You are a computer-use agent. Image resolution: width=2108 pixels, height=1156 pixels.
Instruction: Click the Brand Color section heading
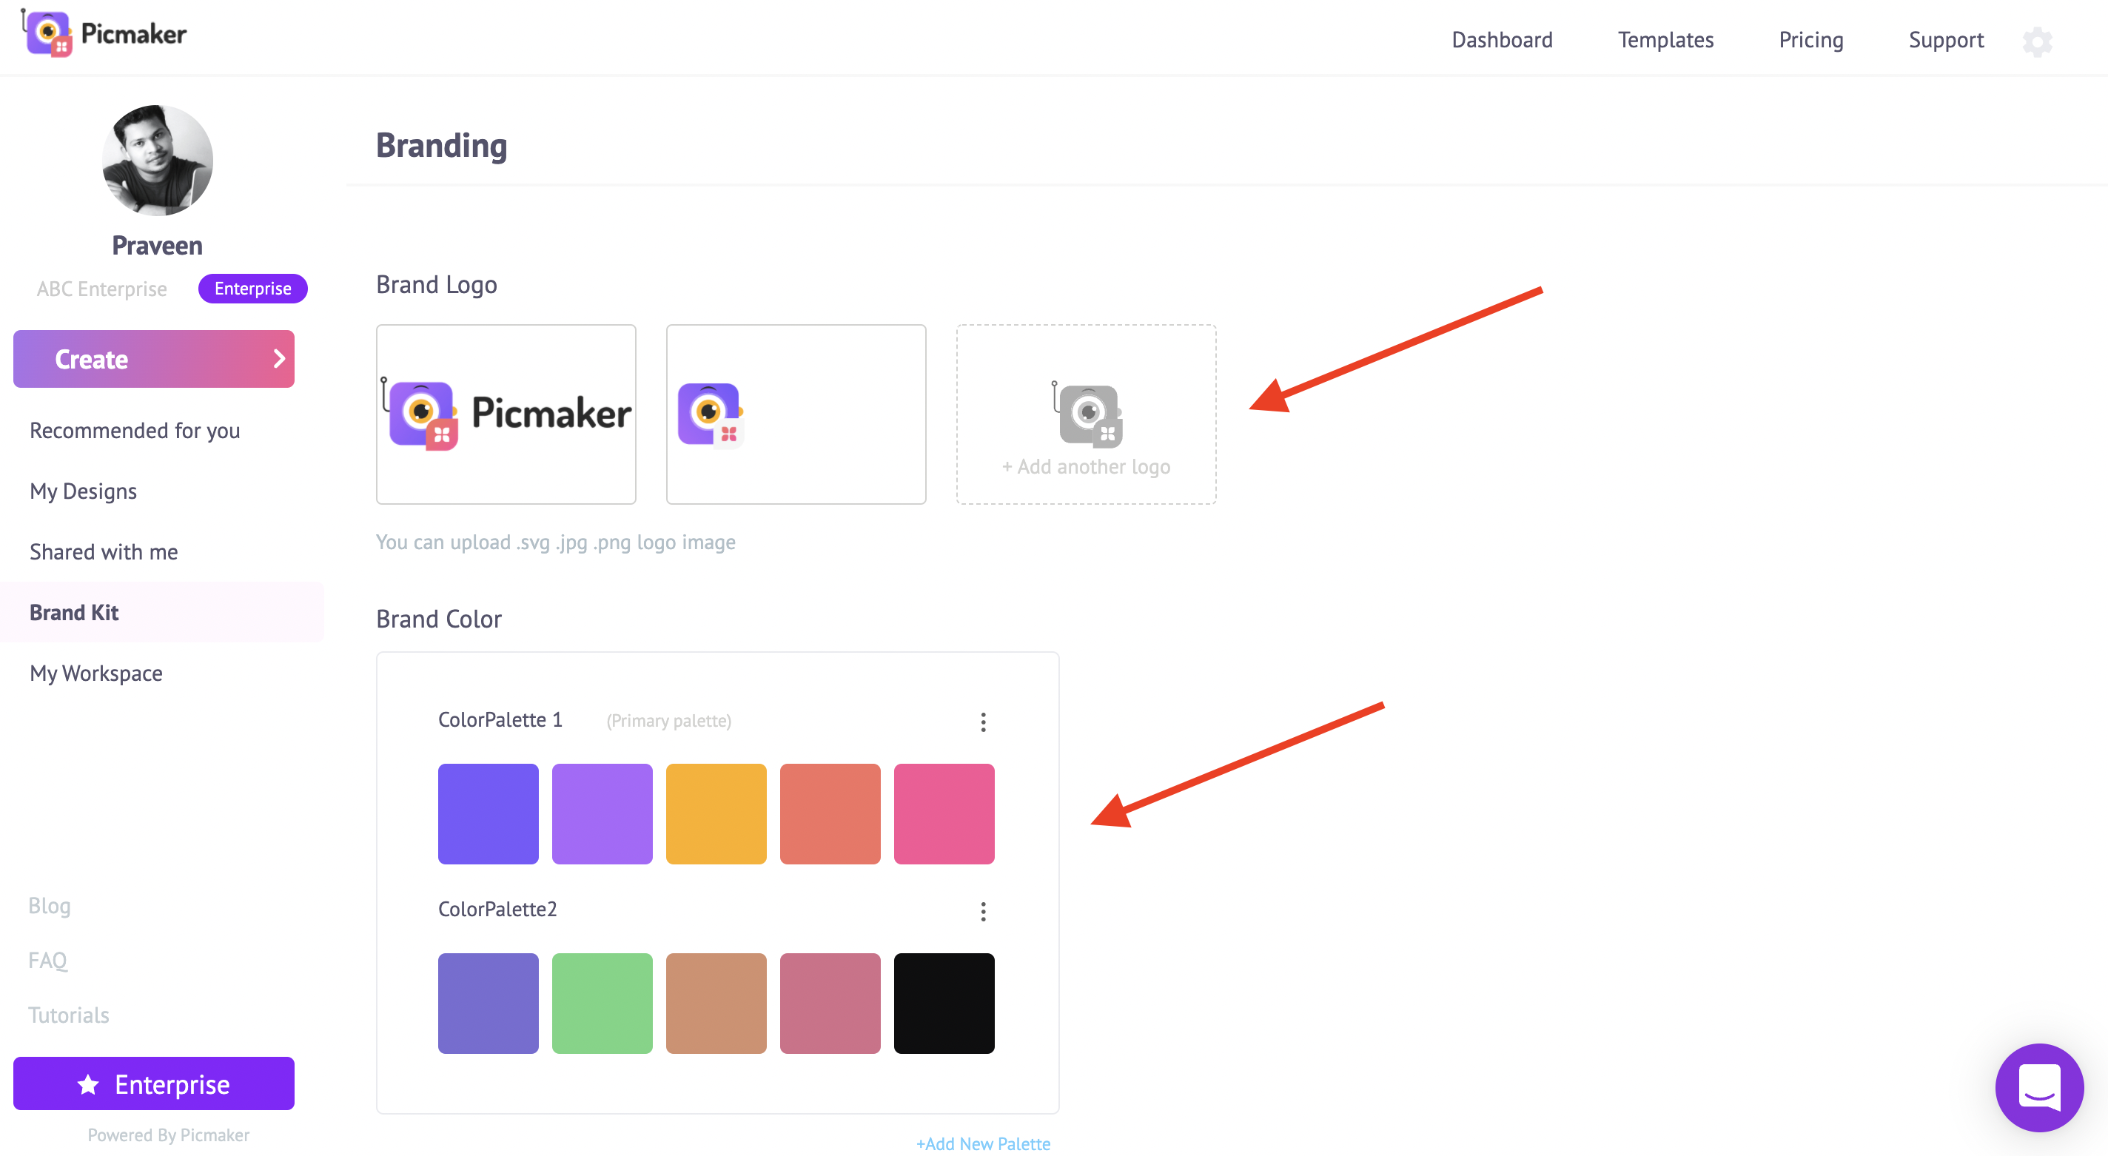(439, 619)
